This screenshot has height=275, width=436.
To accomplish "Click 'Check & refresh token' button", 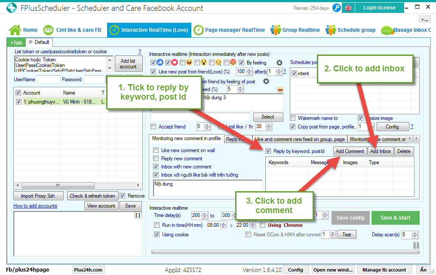I will coord(92,196).
